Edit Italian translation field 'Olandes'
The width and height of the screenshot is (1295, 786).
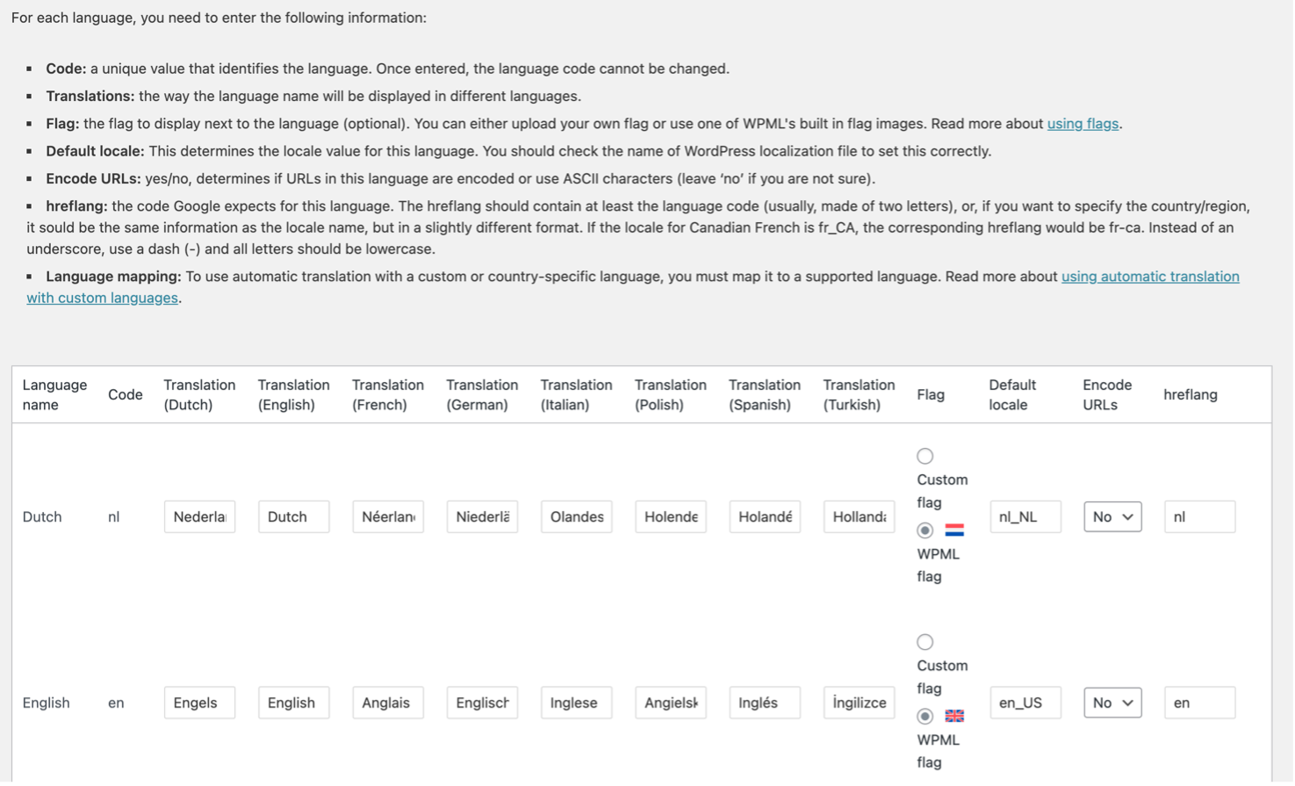[576, 517]
